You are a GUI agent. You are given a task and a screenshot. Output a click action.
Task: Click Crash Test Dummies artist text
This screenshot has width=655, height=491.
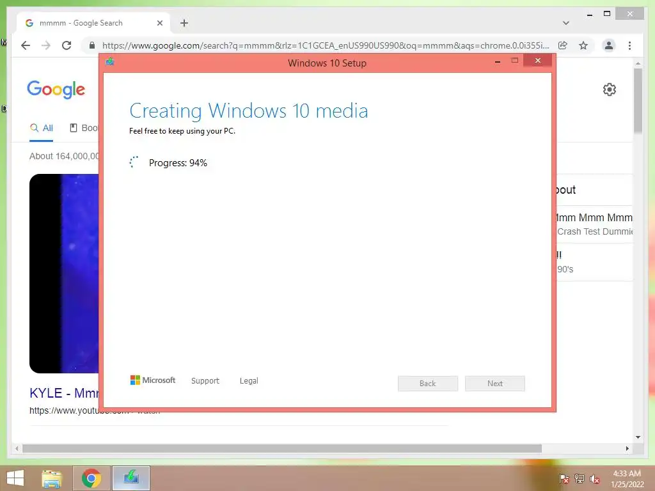(595, 231)
